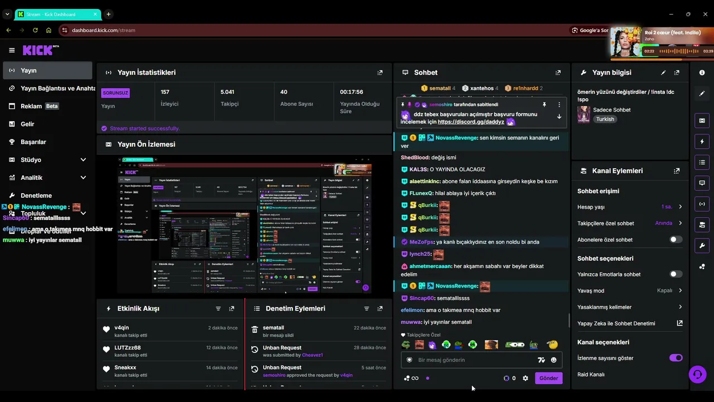
Task: Open chat settings gear next to Gönder
Action: (525, 378)
